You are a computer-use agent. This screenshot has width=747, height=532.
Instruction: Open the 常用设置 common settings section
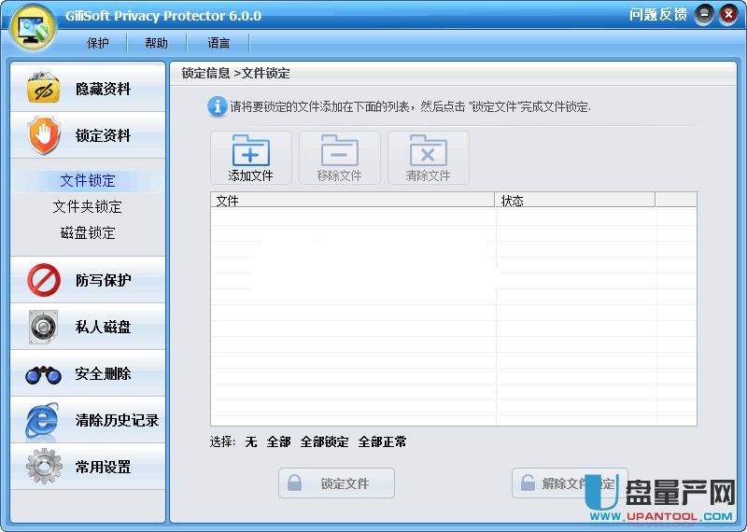(88, 467)
